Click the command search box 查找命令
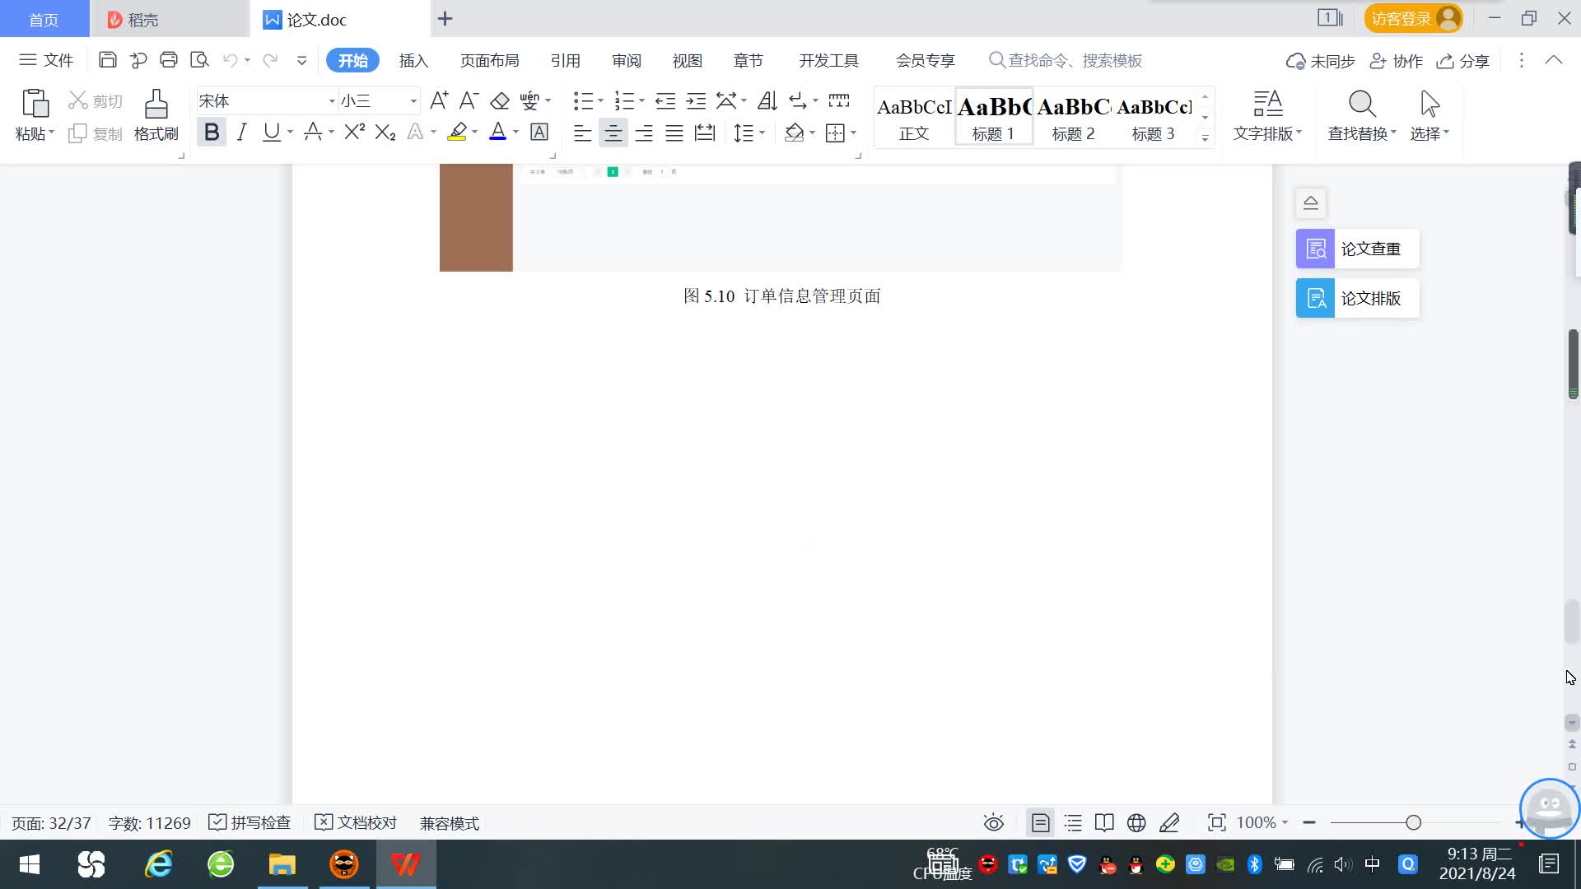The image size is (1581, 889). [1066, 60]
